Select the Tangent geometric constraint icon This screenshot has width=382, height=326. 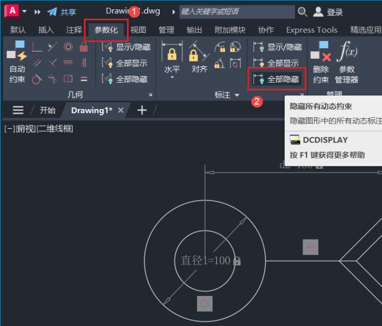coord(37,79)
